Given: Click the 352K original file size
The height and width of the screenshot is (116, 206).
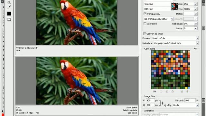Looking at the screenshot, I should tap(18, 50).
